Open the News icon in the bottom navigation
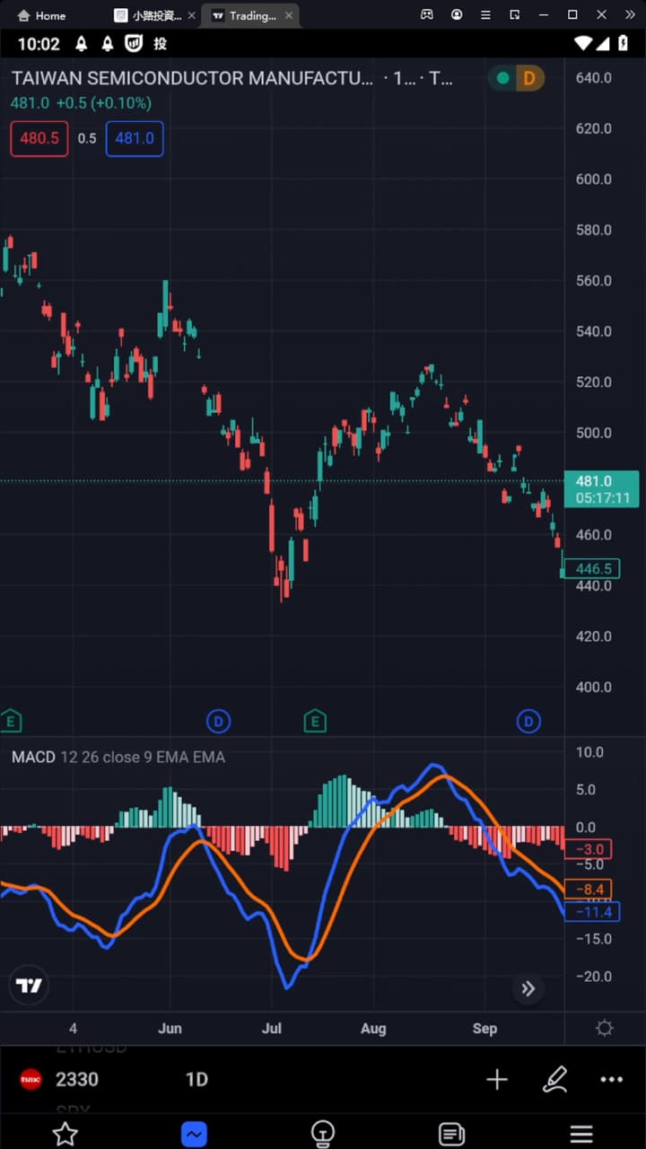Viewport: 646px width, 1149px height. pyautogui.click(x=451, y=1133)
